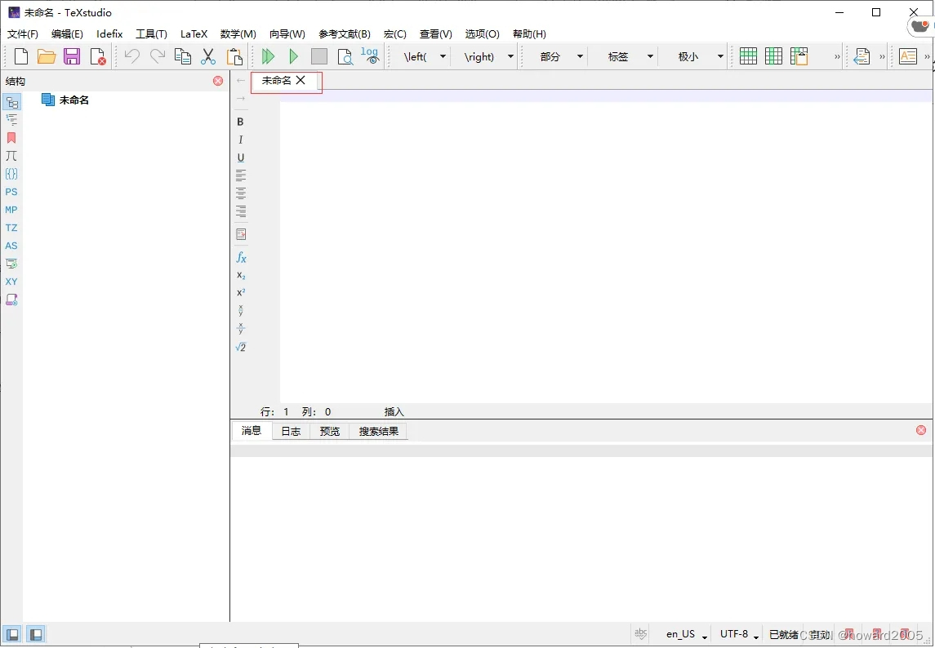The height and width of the screenshot is (648, 935).
Task: Close the 未命名 editor tab
Action: pos(301,80)
